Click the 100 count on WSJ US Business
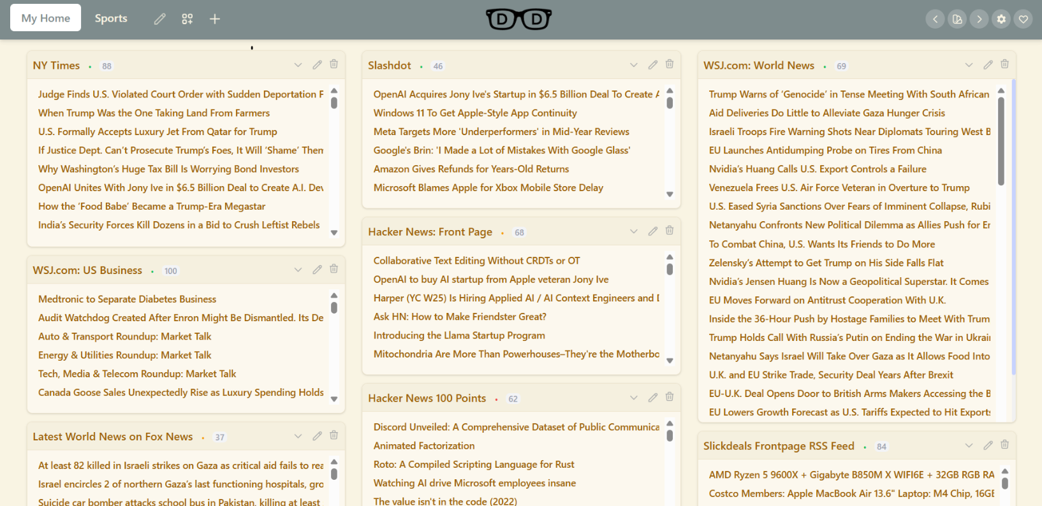Image resolution: width=1042 pixels, height=506 pixels. (x=171, y=271)
